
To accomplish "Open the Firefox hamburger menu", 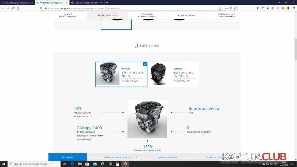I will pos(294,8).
